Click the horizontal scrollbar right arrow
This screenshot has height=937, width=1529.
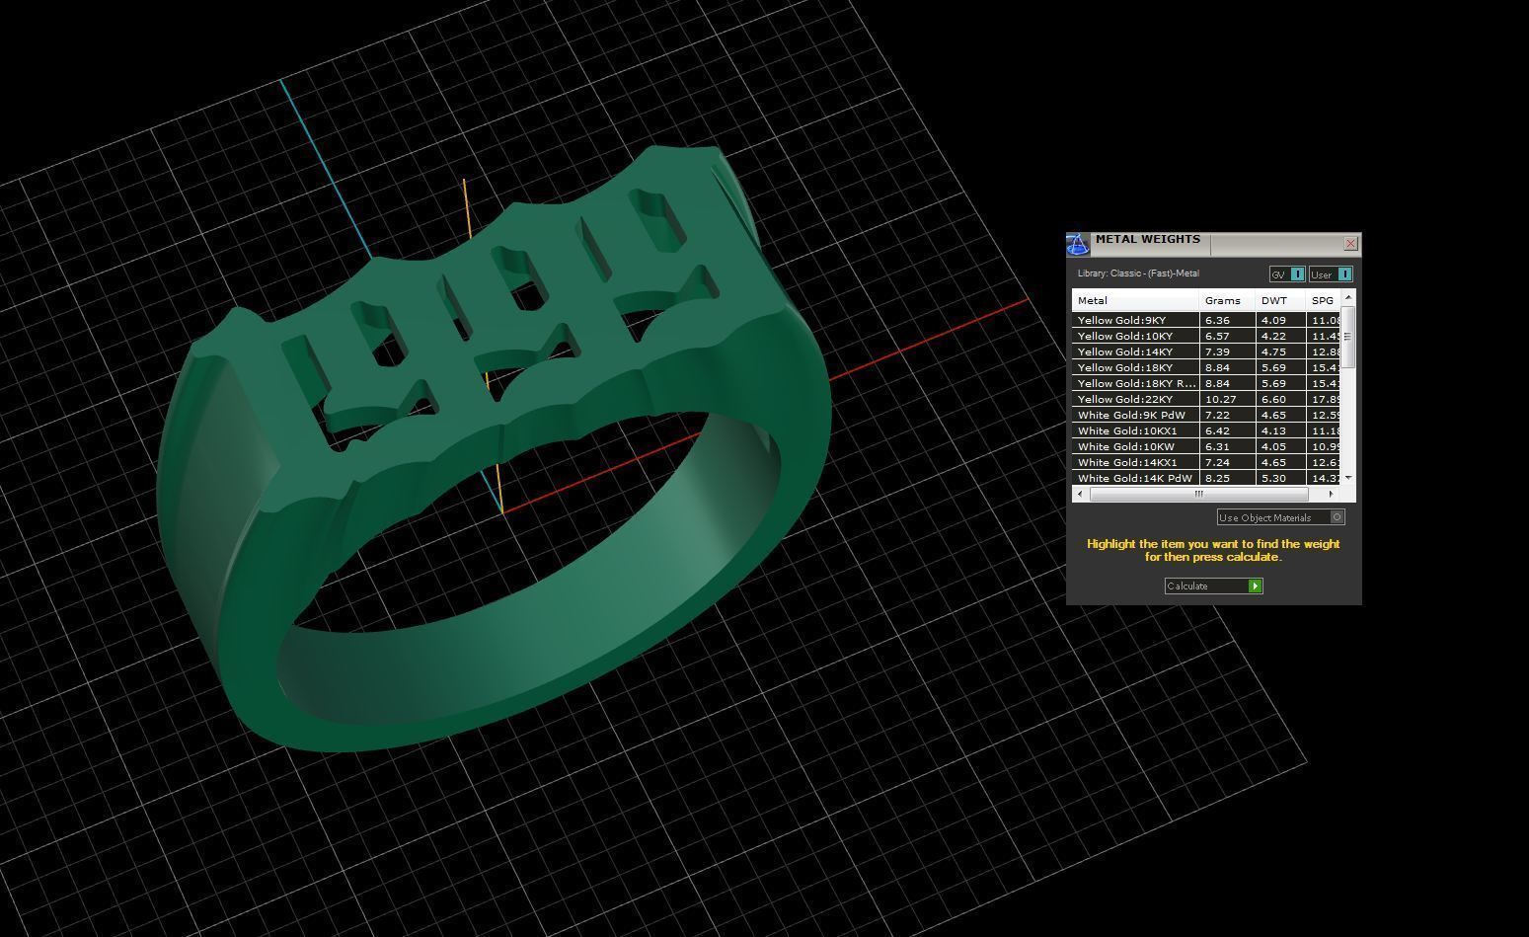(1331, 494)
